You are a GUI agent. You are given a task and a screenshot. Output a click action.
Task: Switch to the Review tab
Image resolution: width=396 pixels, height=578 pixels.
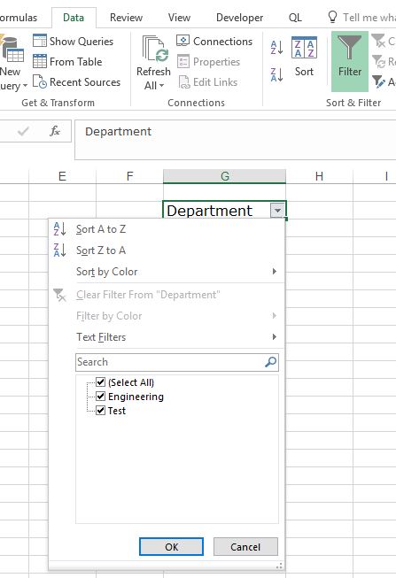click(x=126, y=18)
